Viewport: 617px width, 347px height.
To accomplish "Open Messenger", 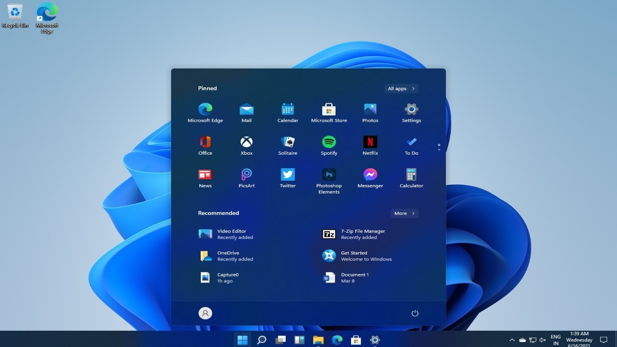I will pyautogui.click(x=370, y=175).
